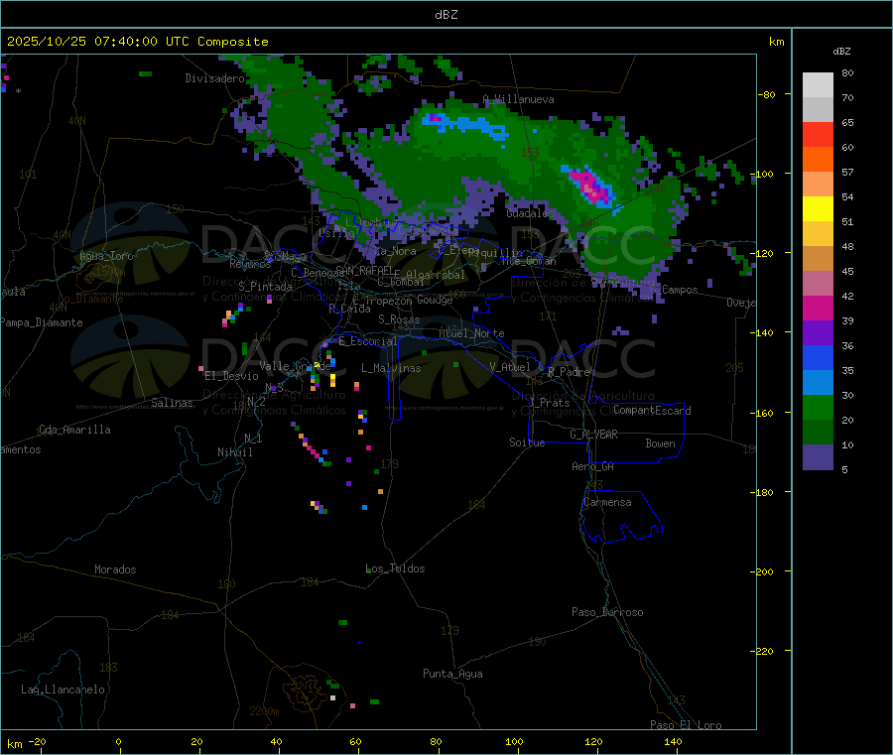Pick the 39 dBZ purple legend swatch
The height and width of the screenshot is (755, 893).
tap(818, 333)
